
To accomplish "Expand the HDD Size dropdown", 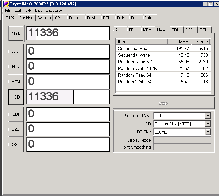I will coord(208,132).
